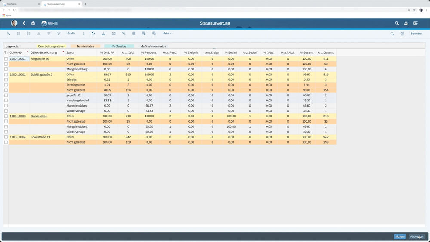This screenshot has height=242, width=430.
Task: Select the checkbox for Schillingstraße 3 row
Action: tap(6, 74)
